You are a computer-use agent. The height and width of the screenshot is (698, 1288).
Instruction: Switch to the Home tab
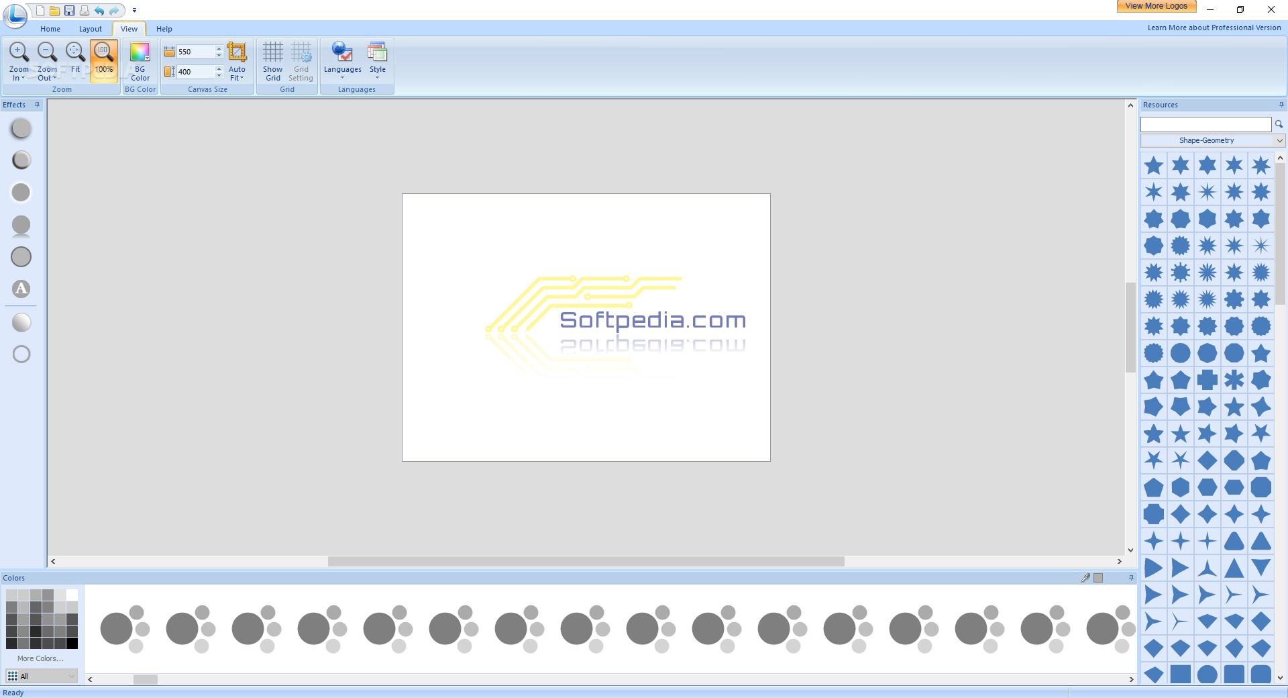(50, 29)
